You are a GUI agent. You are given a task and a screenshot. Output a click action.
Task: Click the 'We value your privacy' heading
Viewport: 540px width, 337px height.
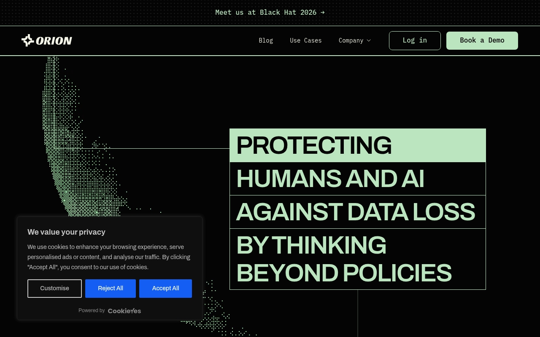(66, 232)
